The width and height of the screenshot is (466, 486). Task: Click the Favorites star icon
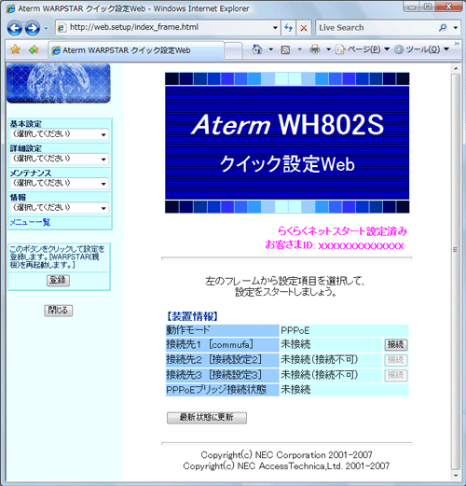click(16, 49)
